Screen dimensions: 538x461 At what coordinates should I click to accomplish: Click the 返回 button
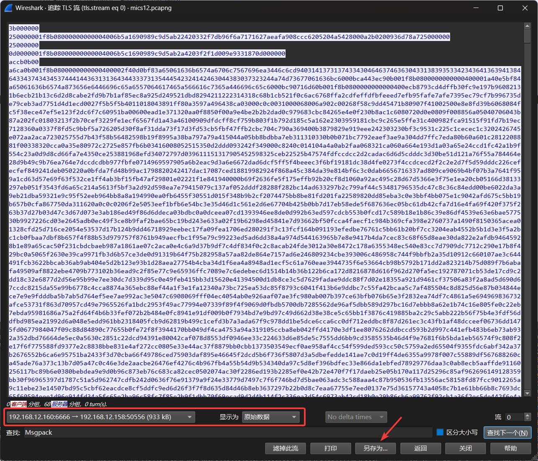pyautogui.click(x=420, y=448)
